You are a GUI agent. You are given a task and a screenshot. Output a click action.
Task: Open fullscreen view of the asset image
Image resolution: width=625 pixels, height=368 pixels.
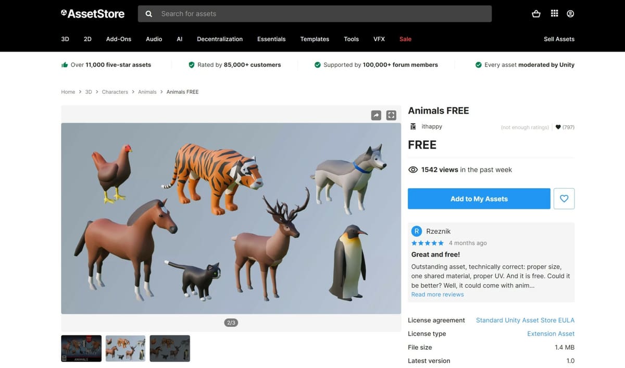[391, 115]
